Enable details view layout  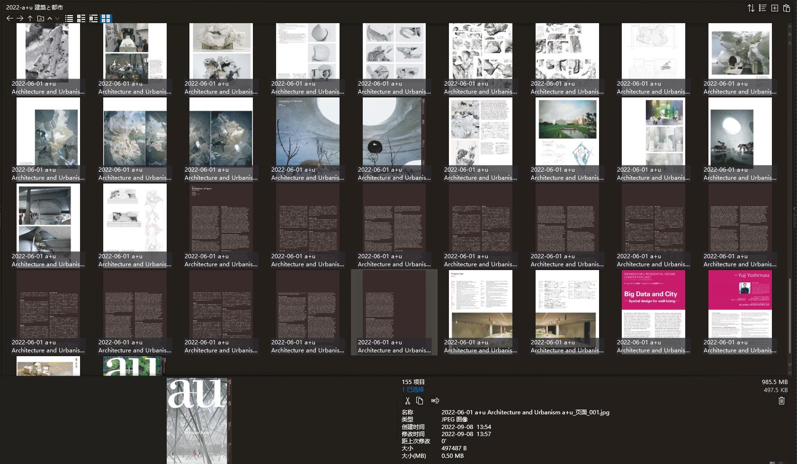[81, 18]
